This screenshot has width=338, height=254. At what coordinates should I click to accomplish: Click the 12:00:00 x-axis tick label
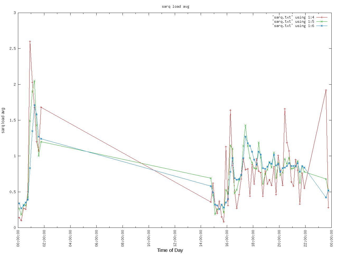click(175, 238)
